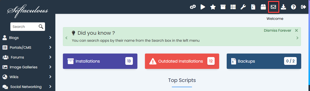310x91 pixels.
Task: Click the Blogs person icon in sidebar
Action: pyautogui.click(x=5, y=38)
